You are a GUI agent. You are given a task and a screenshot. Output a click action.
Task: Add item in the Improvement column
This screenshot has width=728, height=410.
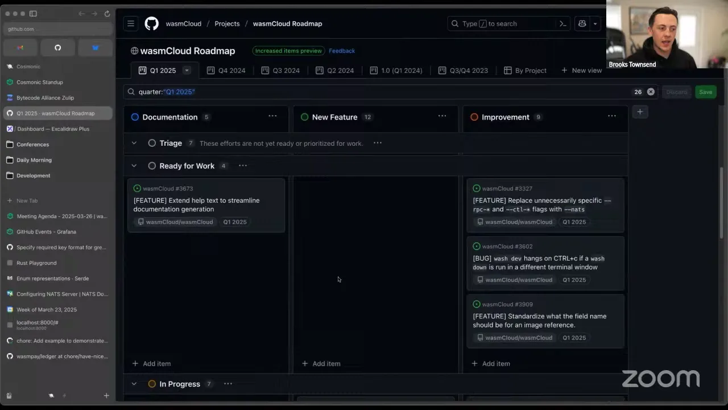tap(491, 363)
